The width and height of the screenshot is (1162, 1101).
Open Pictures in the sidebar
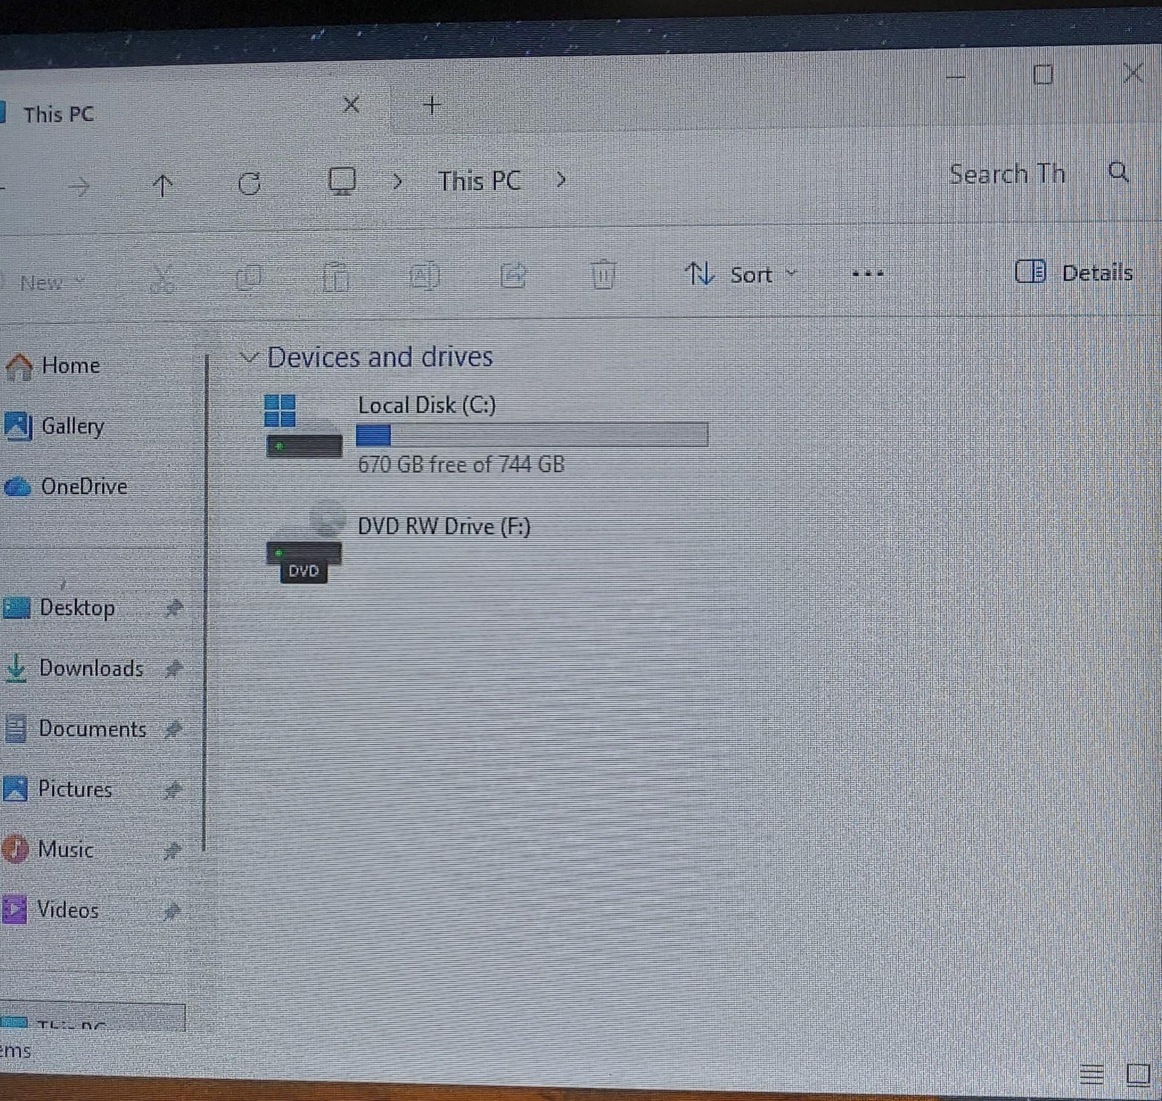pos(57,789)
